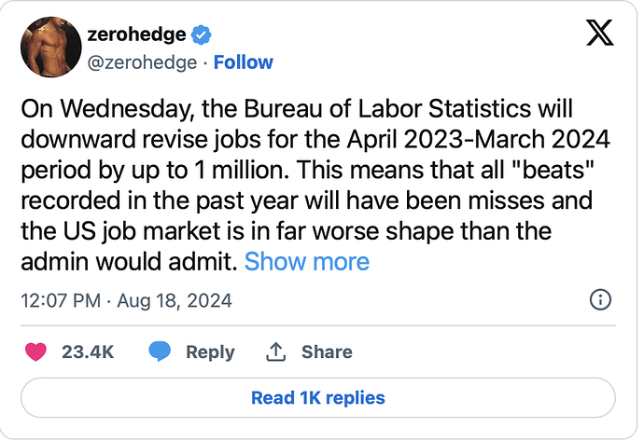Select the Share text label

pos(327,352)
